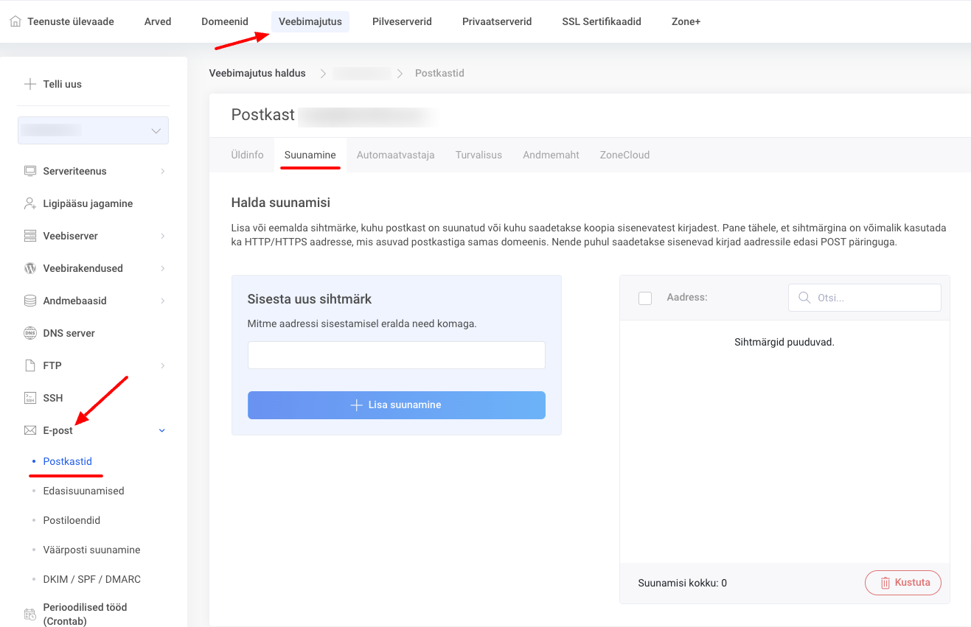This screenshot has height=627, width=971.
Task: Click the E-post envelope icon
Action: 30,430
